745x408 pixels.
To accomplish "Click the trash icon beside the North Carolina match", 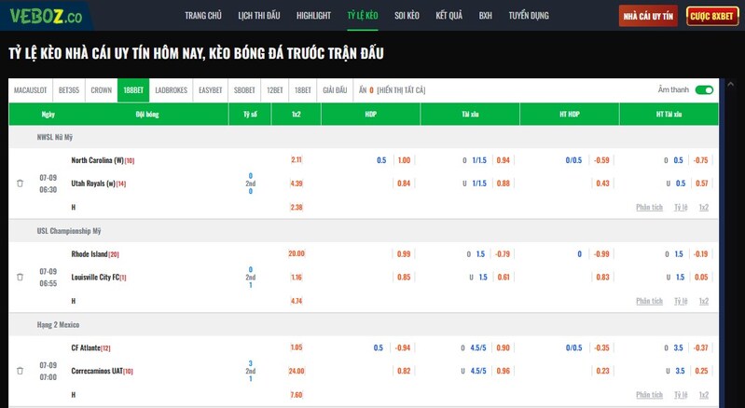I will 20,184.
